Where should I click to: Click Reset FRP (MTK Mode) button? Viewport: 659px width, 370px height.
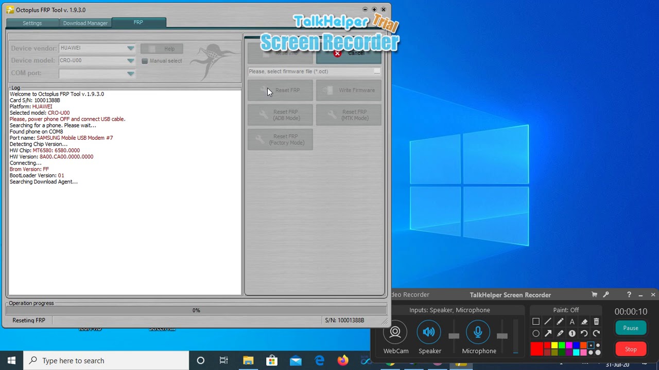pos(349,115)
